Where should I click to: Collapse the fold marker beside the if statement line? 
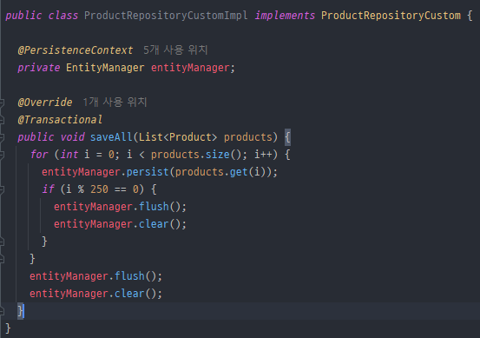[x=2, y=189]
